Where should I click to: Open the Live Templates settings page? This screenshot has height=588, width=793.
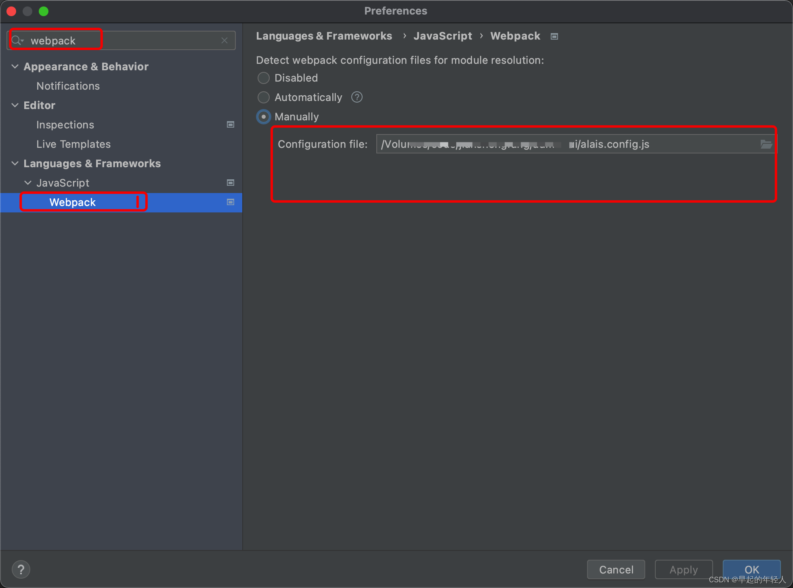[73, 144]
